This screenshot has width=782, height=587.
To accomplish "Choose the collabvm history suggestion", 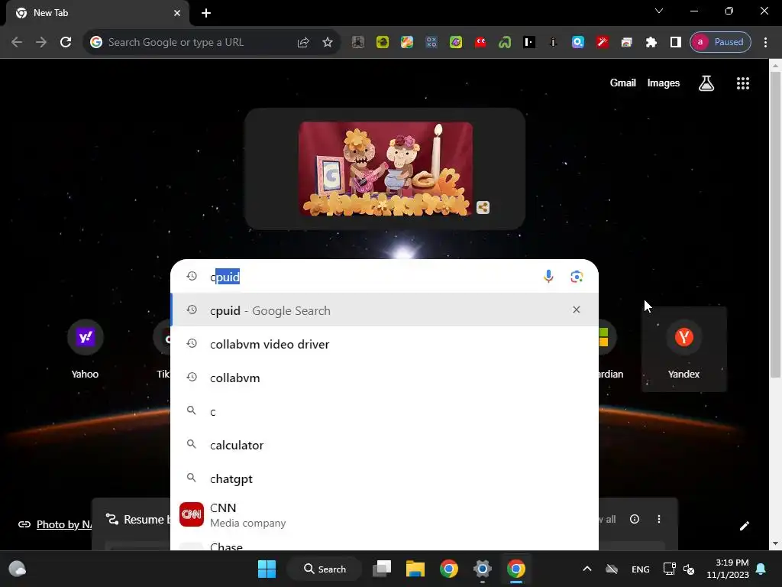I will click(x=384, y=378).
